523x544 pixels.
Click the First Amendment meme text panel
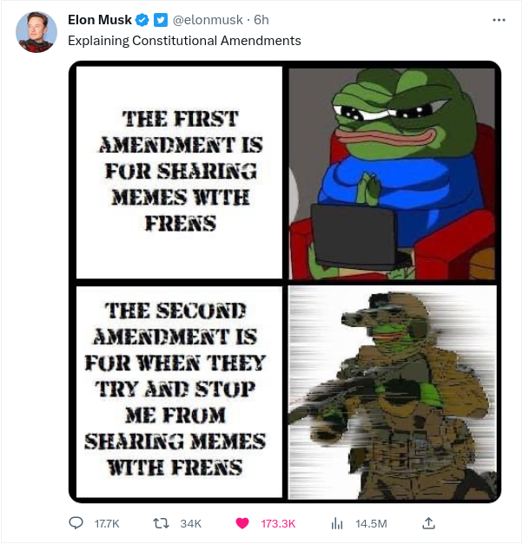coord(179,172)
